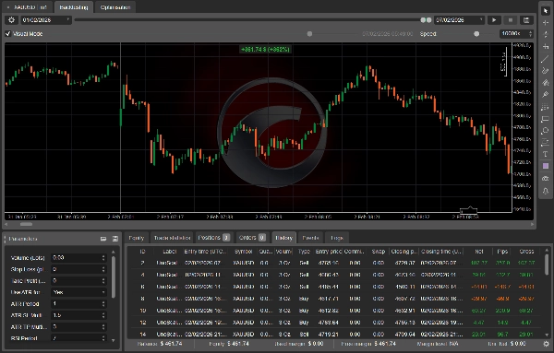Select the history row with ID 10
554x353 pixels.
[337, 311]
